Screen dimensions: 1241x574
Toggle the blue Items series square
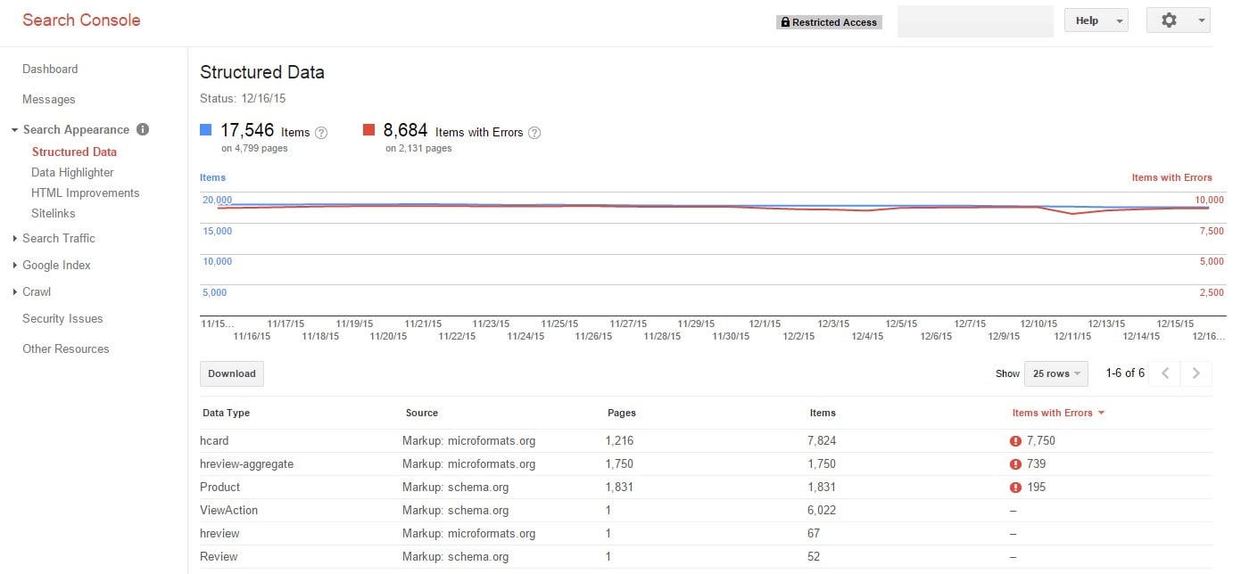pyautogui.click(x=206, y=130)
